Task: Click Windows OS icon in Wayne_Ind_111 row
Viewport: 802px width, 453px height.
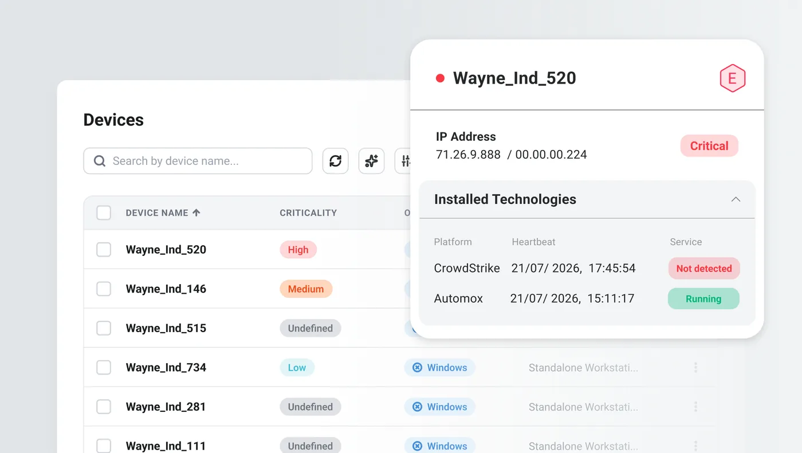Action: pos(418,446)
